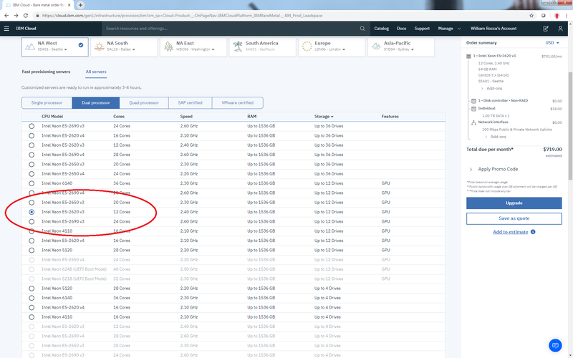This screenshot has height=358, width=573.
Task: Switch to Fast provisioning servers tab
Action: click(46, 72)
